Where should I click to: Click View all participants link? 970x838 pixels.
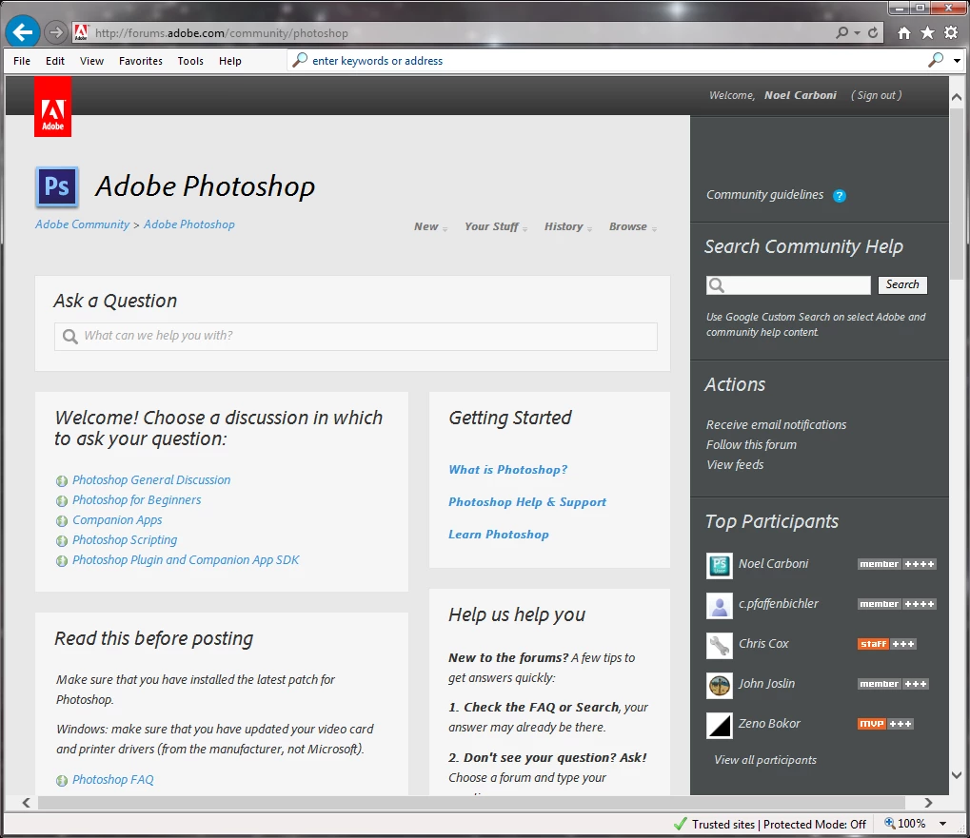(x=765, y=760)
